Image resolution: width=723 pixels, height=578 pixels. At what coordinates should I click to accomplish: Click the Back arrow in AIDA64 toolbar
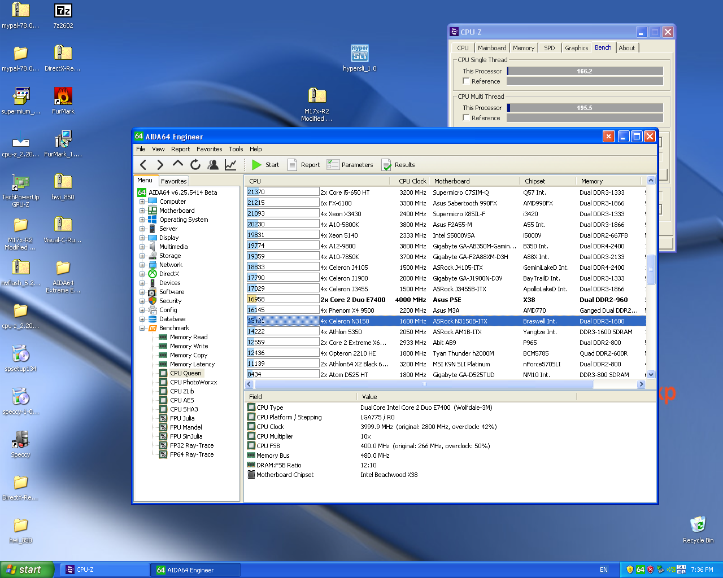143,165
